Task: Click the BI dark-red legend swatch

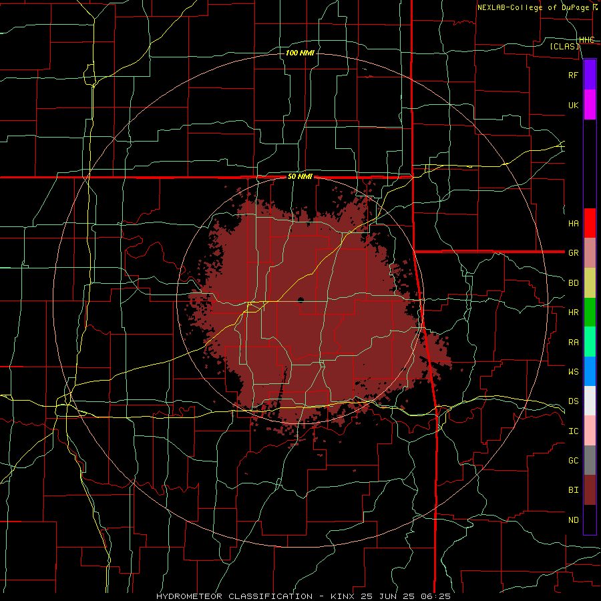Action: [590, 490]
